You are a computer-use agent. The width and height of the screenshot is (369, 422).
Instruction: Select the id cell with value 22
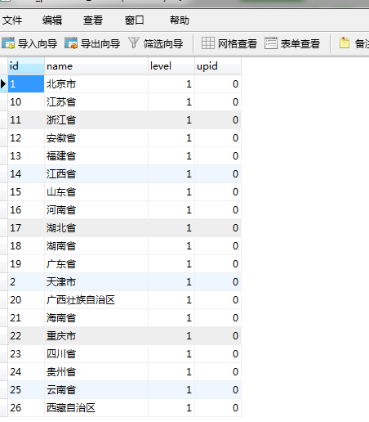pos(26,336)
